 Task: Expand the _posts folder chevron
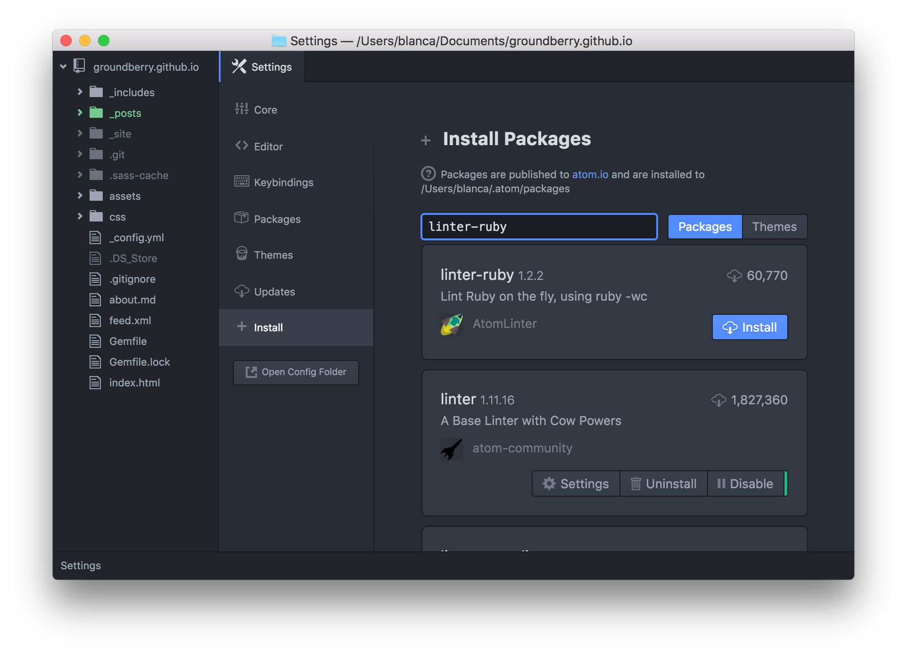pyautogui.click(x=80, y=113)
